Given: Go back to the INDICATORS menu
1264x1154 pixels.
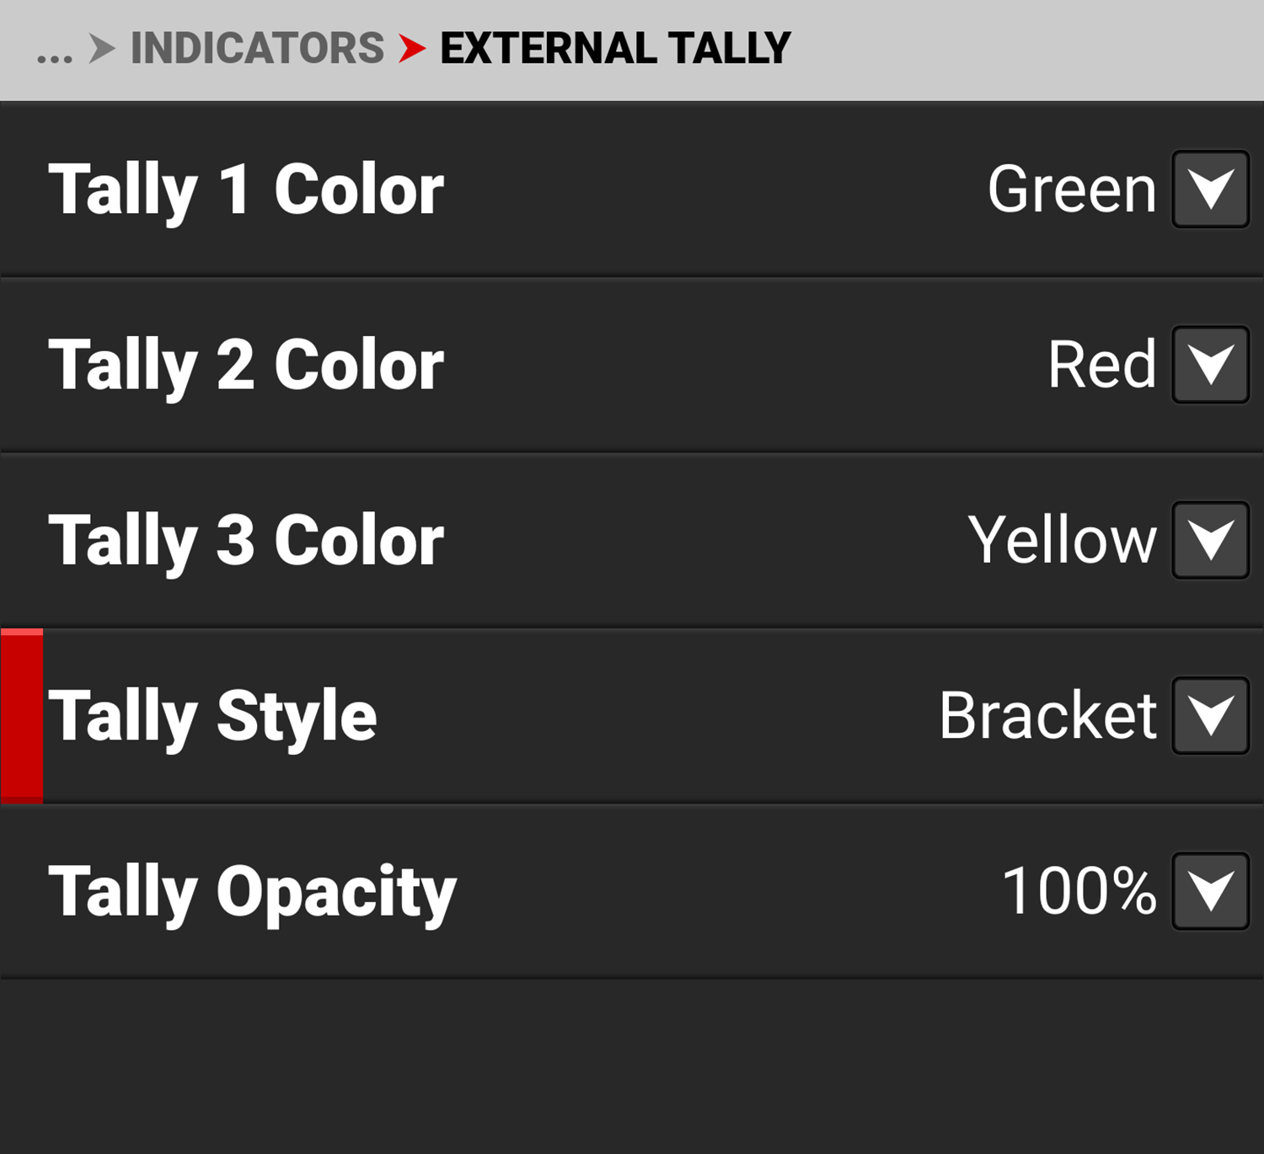Looking at the screenshot, I should 257,49.
